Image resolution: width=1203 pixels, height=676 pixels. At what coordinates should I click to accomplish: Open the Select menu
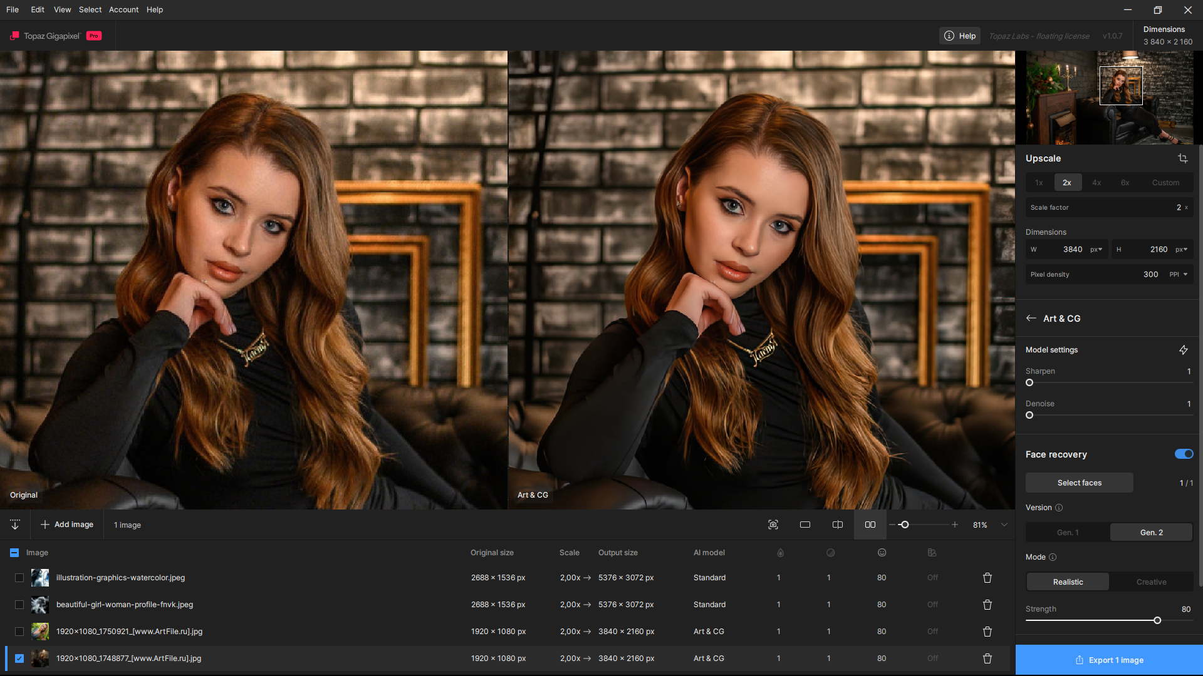tap(90, 9)
